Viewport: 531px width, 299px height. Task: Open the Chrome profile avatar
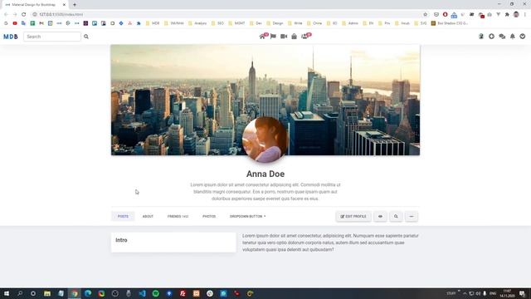pos(516,14)
